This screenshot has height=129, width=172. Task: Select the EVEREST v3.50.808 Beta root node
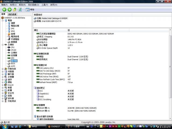click(15, 18)
